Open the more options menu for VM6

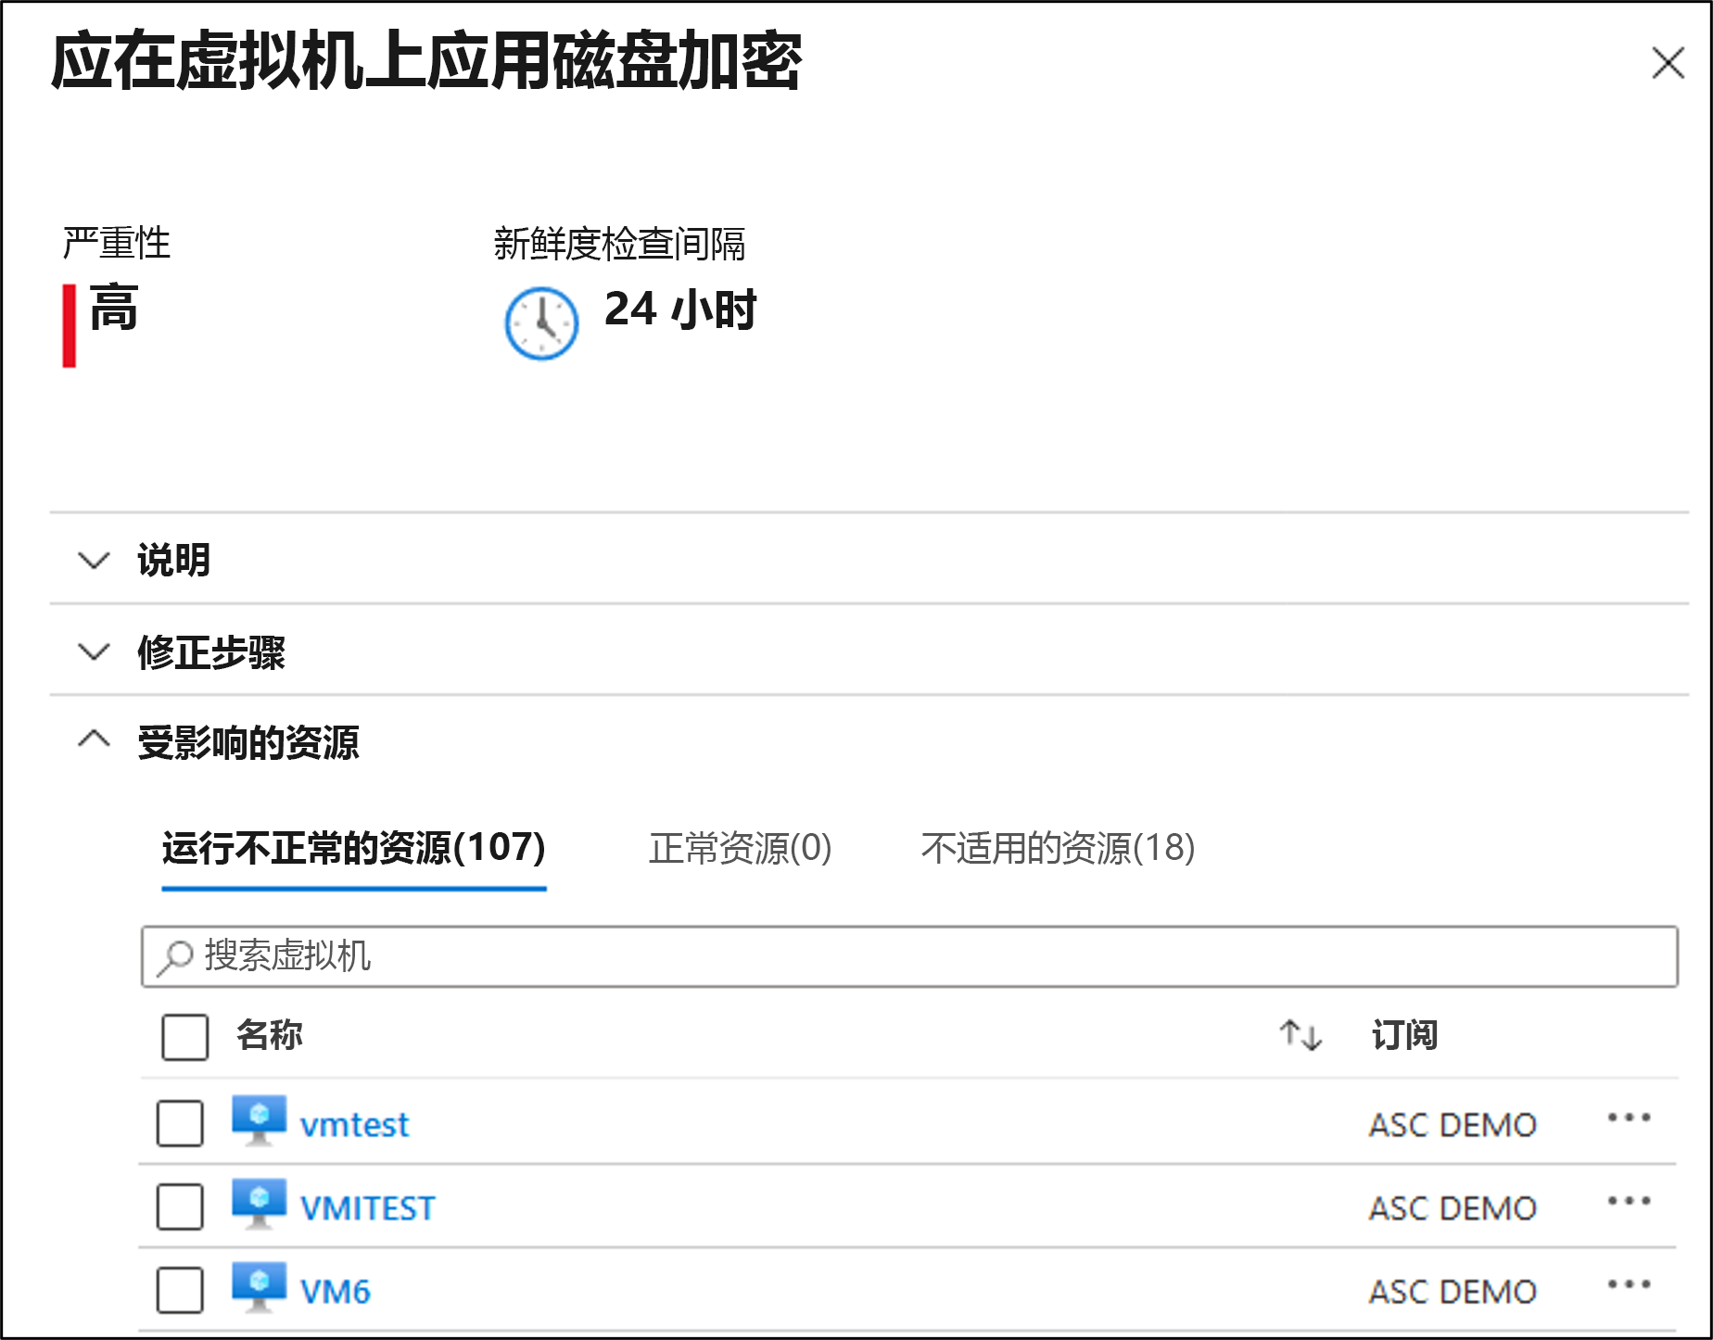(x=1629, y=1284)
